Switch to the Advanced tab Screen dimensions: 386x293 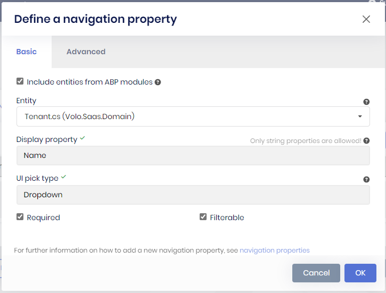tap(86, 52)
